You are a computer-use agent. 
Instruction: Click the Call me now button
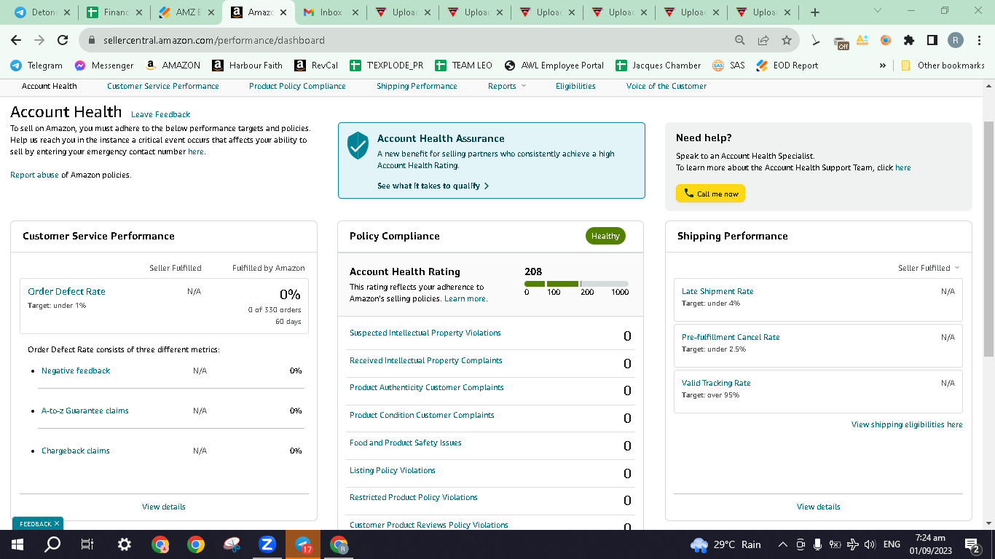[x=710, y=194]
